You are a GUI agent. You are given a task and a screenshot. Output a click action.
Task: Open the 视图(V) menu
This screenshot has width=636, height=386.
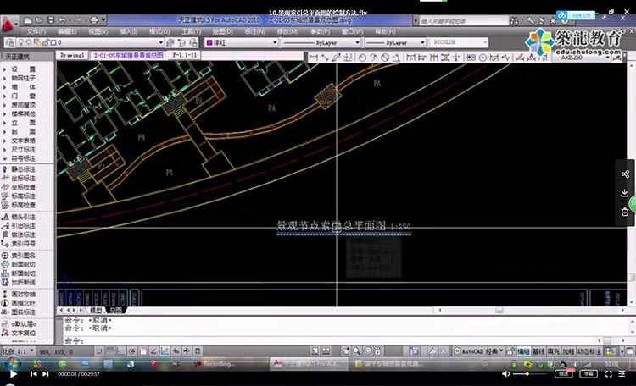(x=98, y=31)
